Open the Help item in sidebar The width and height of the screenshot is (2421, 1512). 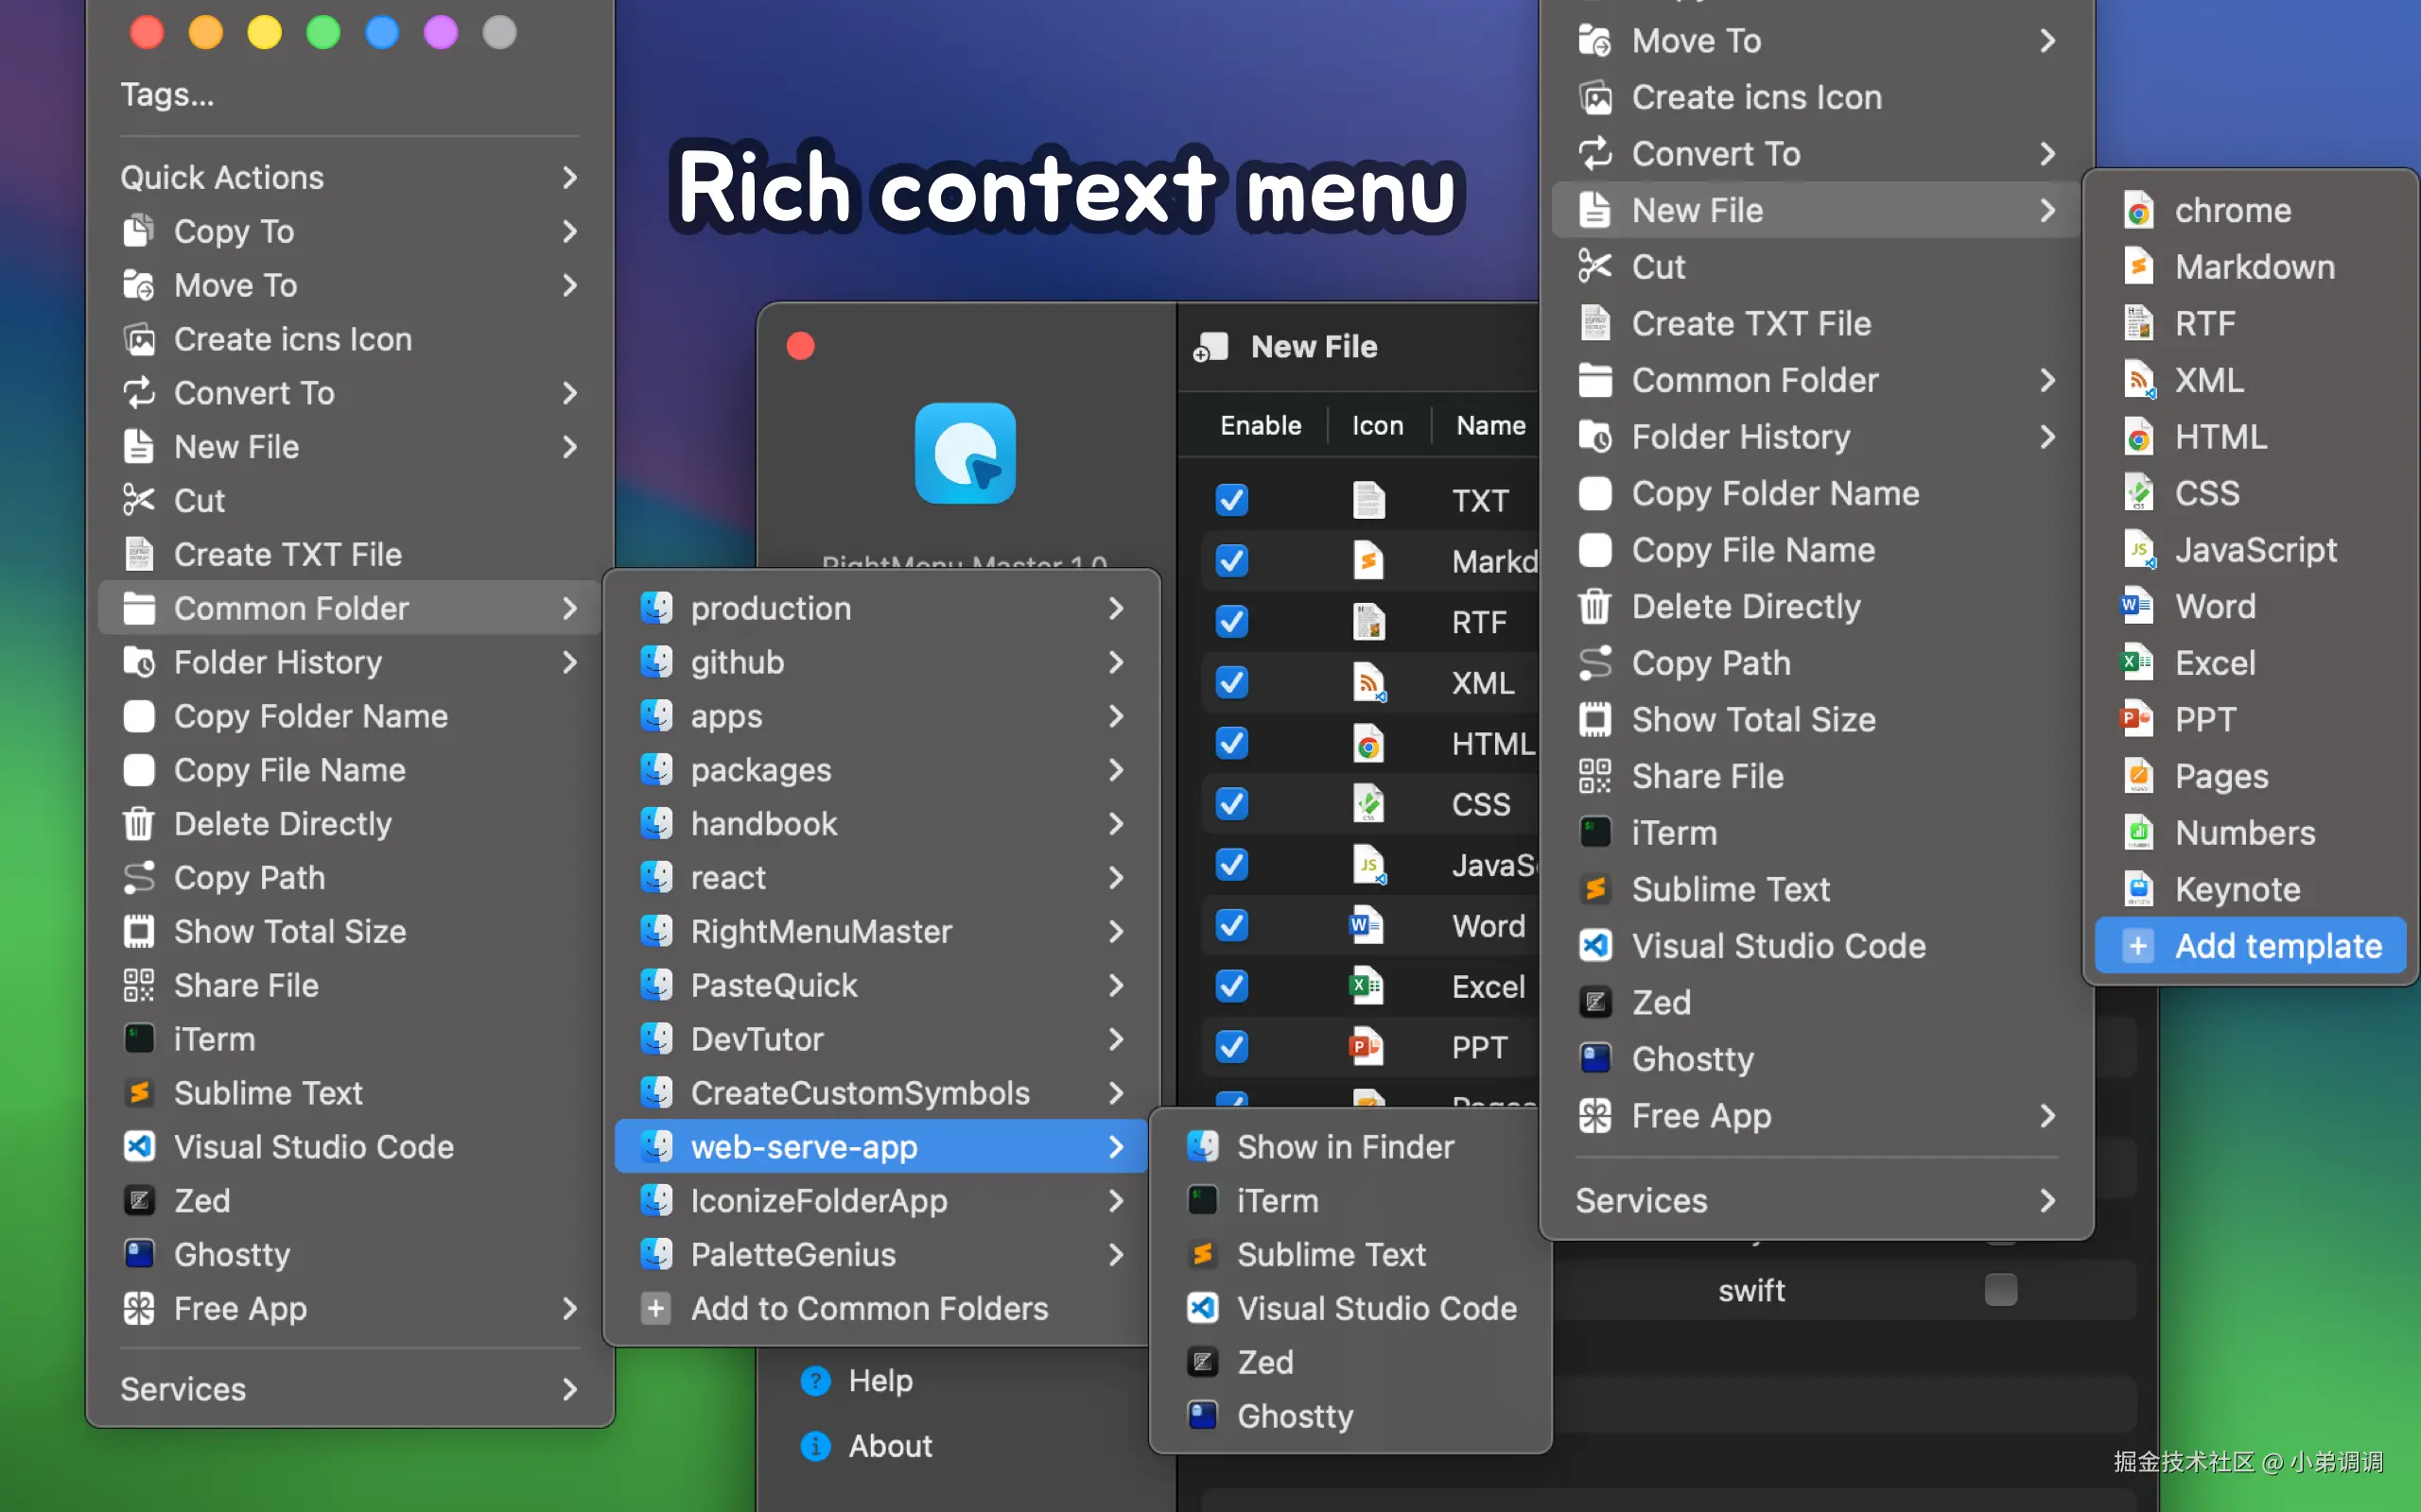pyautogui.click(x=880, y=1380)
